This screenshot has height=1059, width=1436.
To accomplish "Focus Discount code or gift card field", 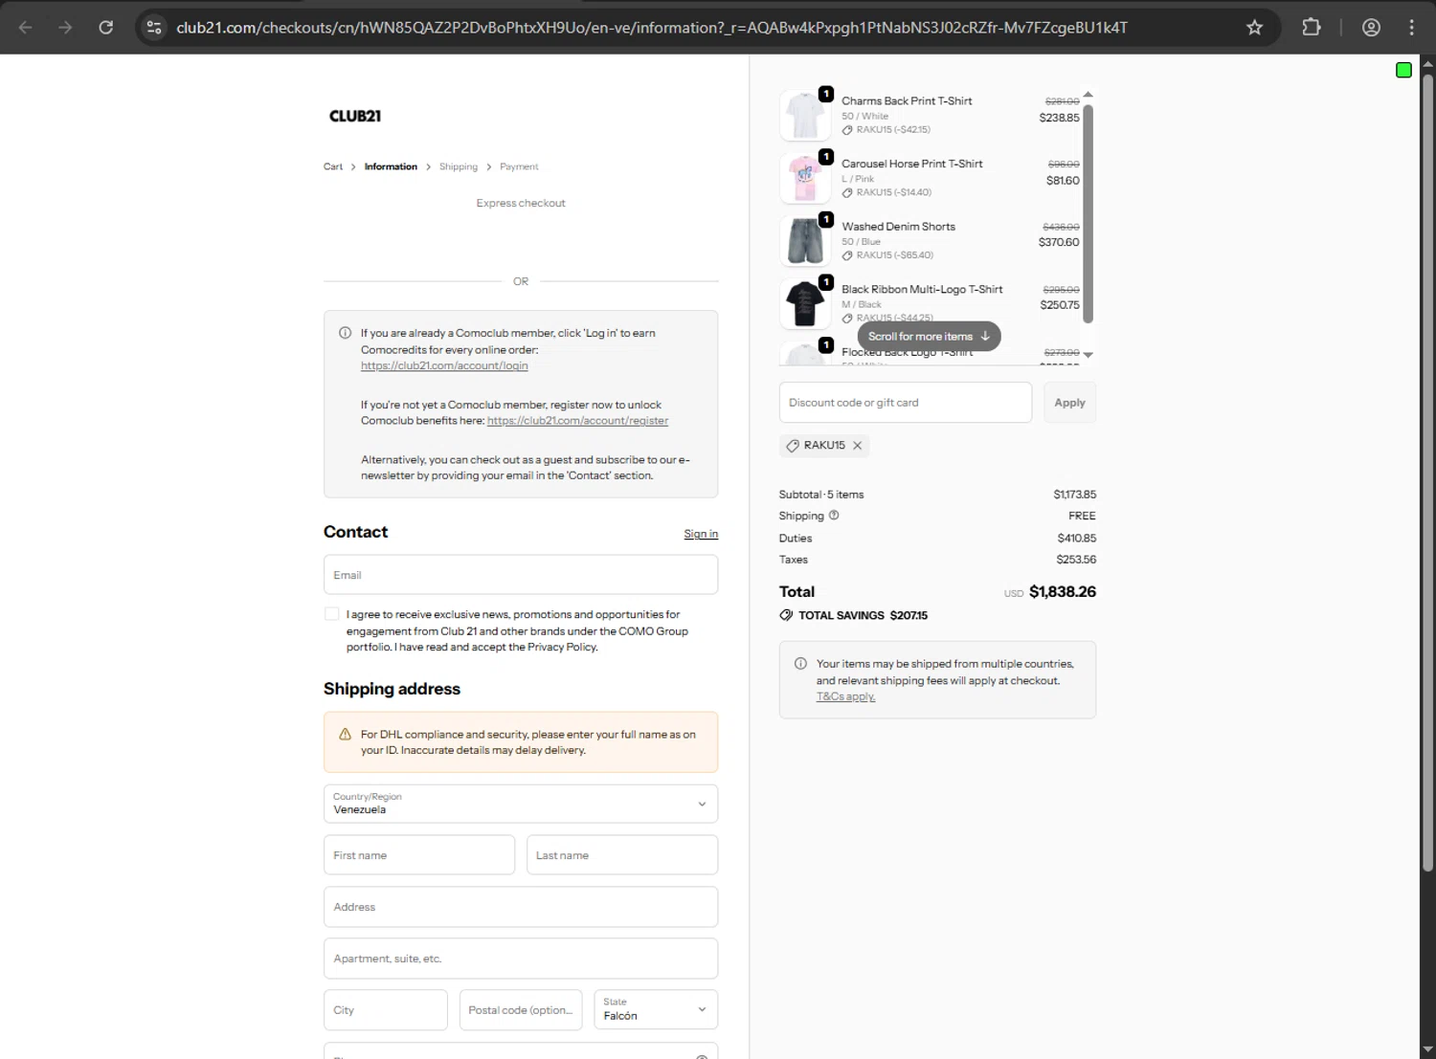I will click(906, 403).
